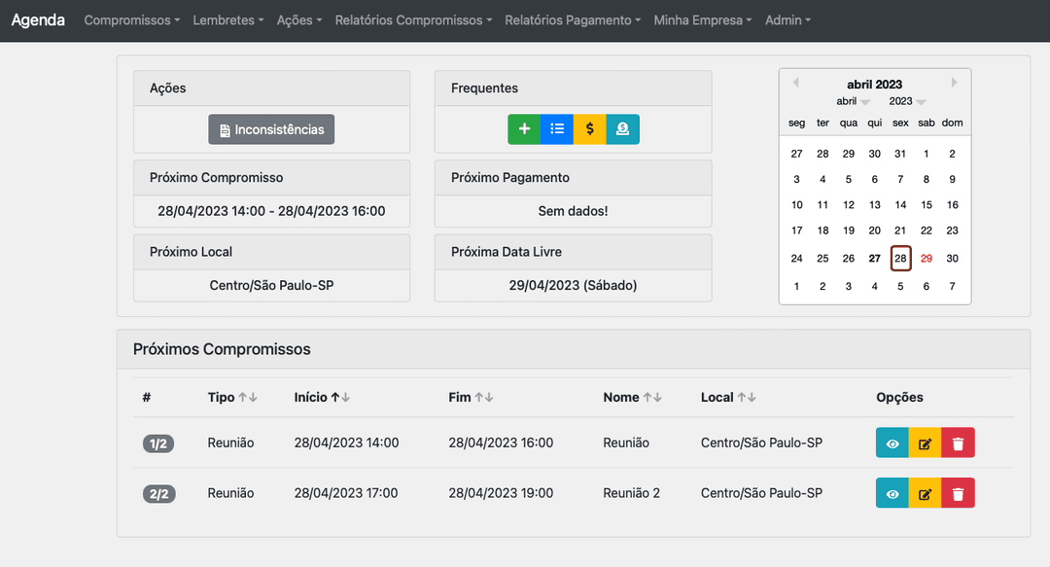Screen dimensions: 1050x567
Task: Delete the Reunião 2 appointment
Action: click(959, 493)
